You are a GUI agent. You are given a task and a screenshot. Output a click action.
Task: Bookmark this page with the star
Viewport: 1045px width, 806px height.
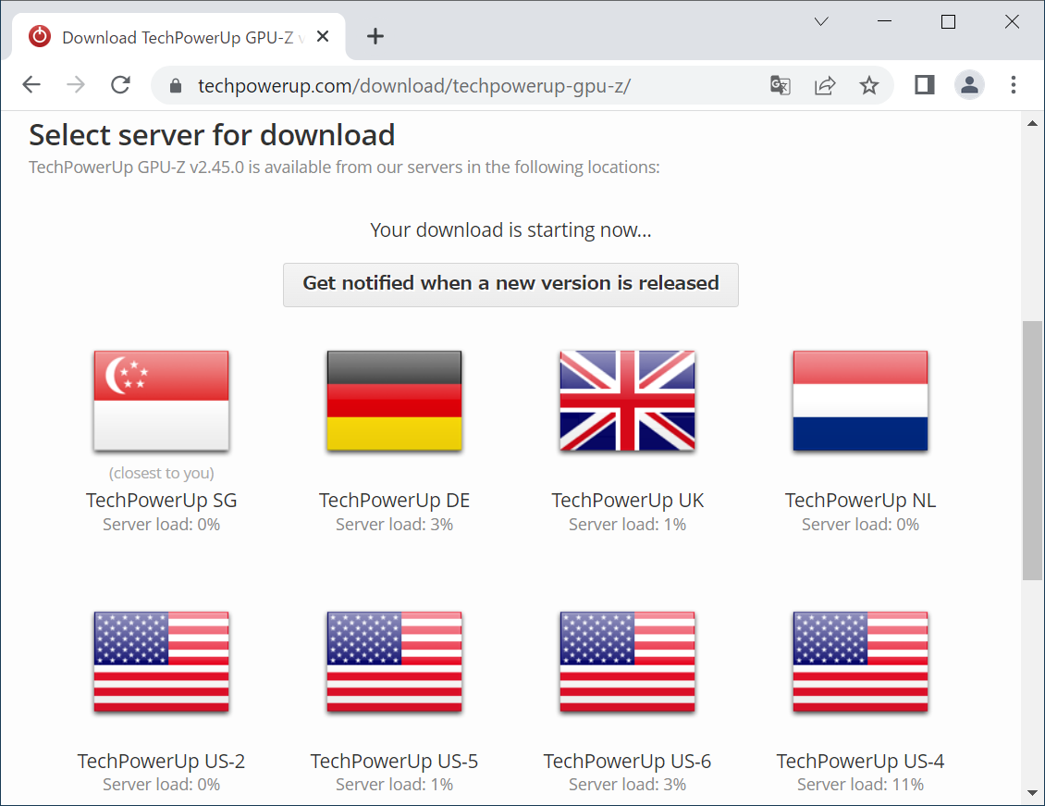coord(868,85)
